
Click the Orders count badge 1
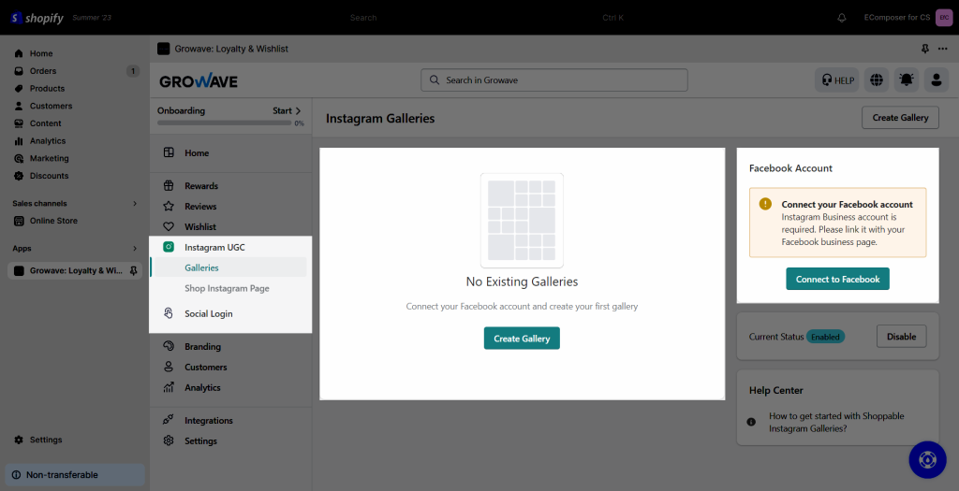pyautogui.click(x=133, y=71)
